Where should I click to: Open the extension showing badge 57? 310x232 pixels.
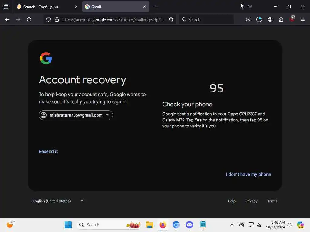click(292, 19)
